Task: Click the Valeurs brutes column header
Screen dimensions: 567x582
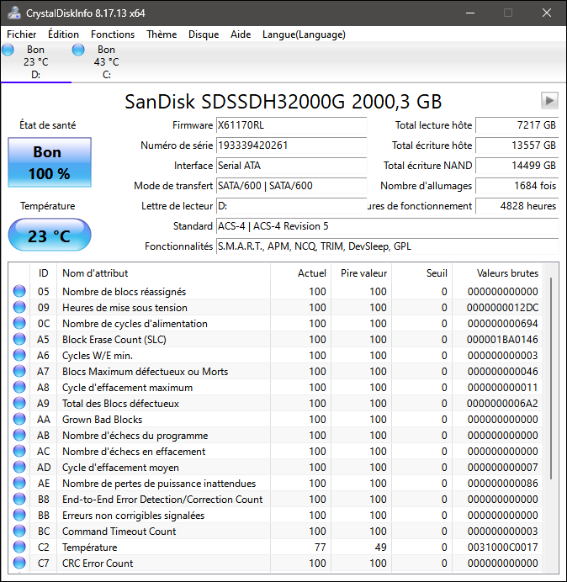Action: pyautogui.click(x=497, y=273)
